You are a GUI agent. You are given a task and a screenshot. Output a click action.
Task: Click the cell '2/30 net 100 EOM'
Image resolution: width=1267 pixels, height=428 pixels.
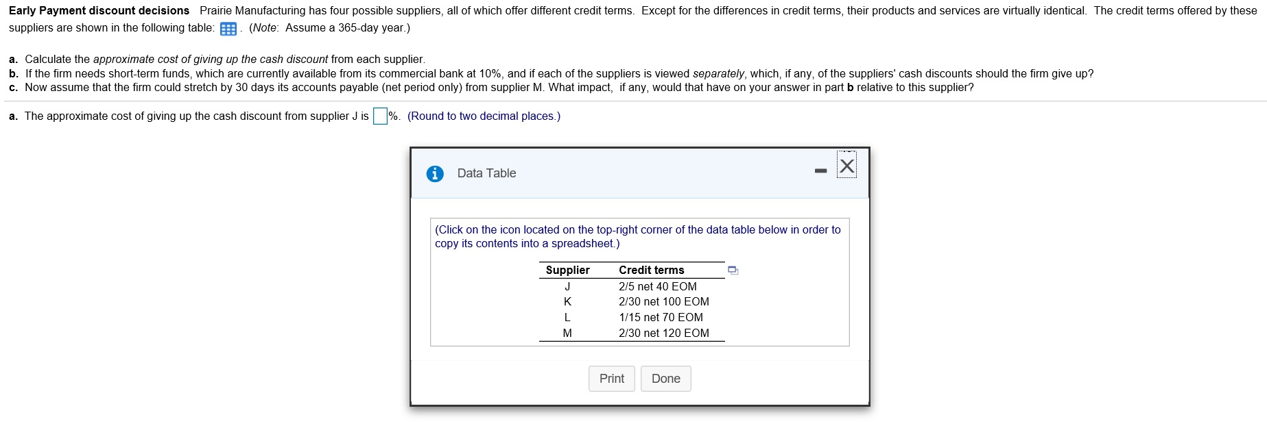[x=664, y=301]
